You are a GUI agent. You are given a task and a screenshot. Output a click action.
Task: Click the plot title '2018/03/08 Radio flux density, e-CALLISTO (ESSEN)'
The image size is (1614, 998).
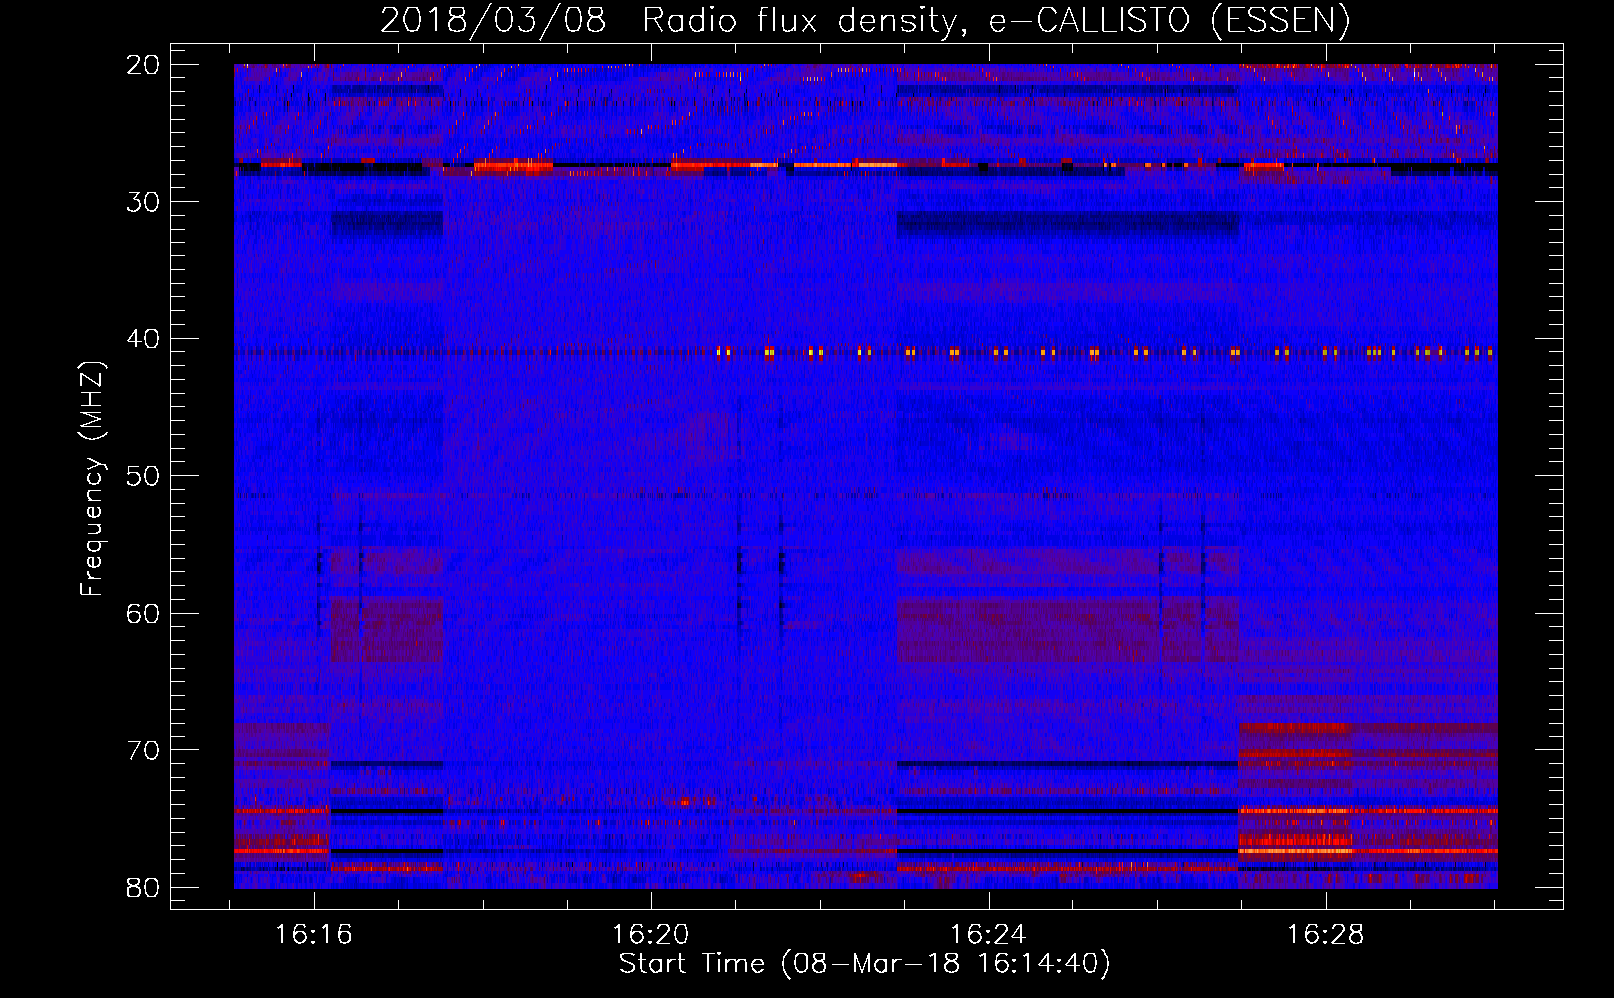[865, 20]
